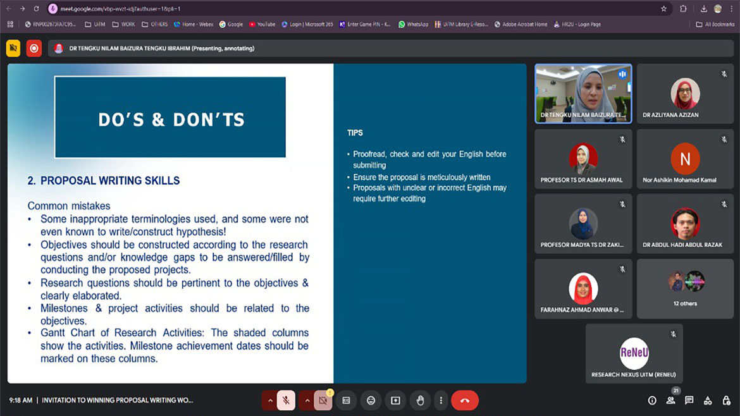Open WhatsApp bookmark
Screen dimensions: 740x416
point(414,24)
